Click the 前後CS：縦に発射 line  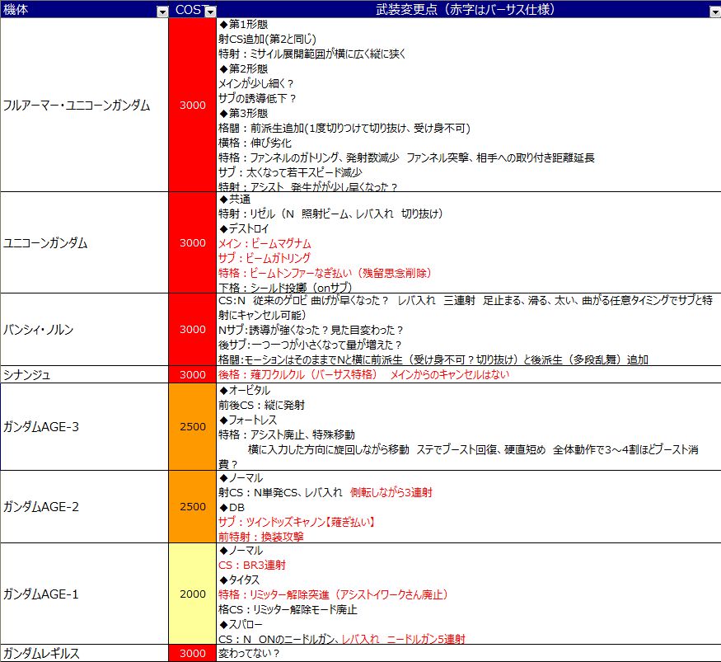point(262,405)
